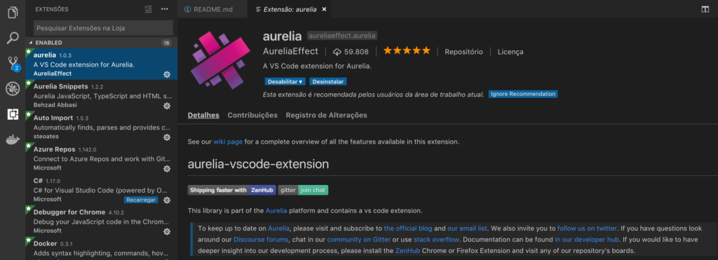718x260 pixels.
Task: Open community on Gitter link
Action: pos(359,240)
